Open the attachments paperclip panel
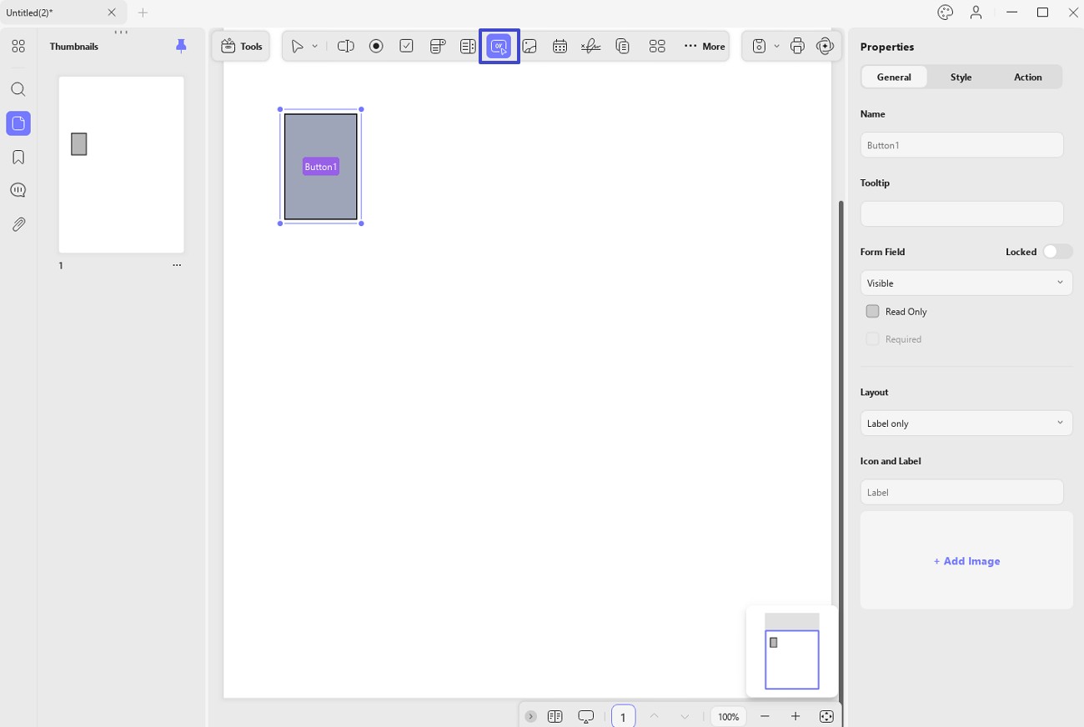 [18, 224]
